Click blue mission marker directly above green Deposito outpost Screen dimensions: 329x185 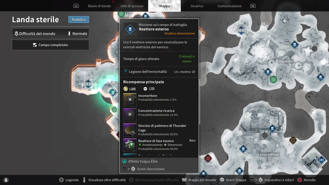pos(268,72)
